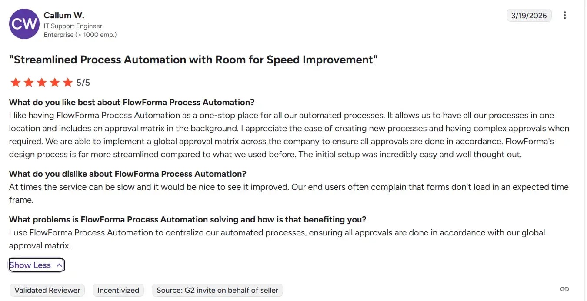Collapse the review with Show Less
This screenshot has width=587, height=301.
pos(30,265)
